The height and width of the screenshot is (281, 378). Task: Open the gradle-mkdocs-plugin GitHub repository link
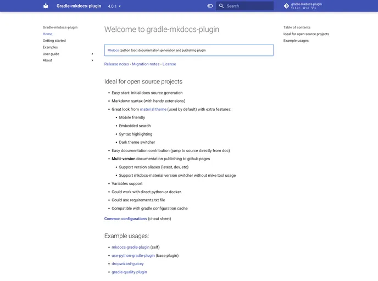click(x=303, y=6)
